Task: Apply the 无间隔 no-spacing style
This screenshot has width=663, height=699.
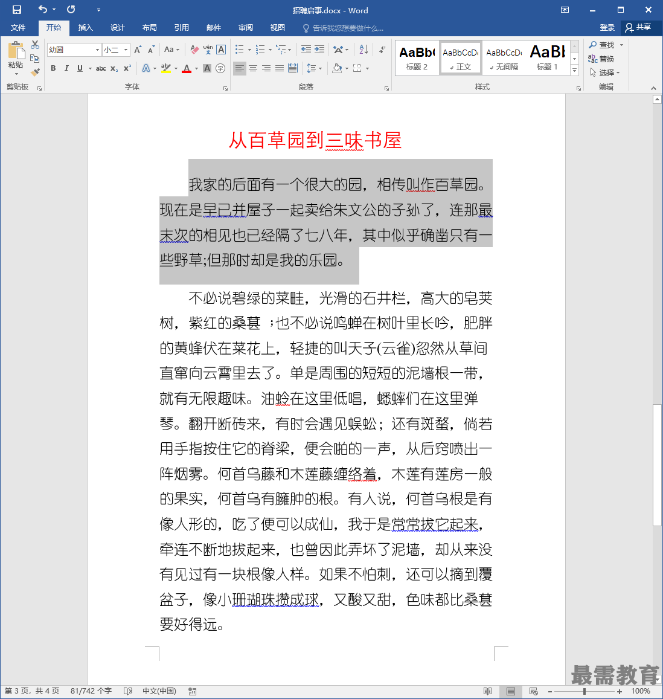Action: (504, 58)
